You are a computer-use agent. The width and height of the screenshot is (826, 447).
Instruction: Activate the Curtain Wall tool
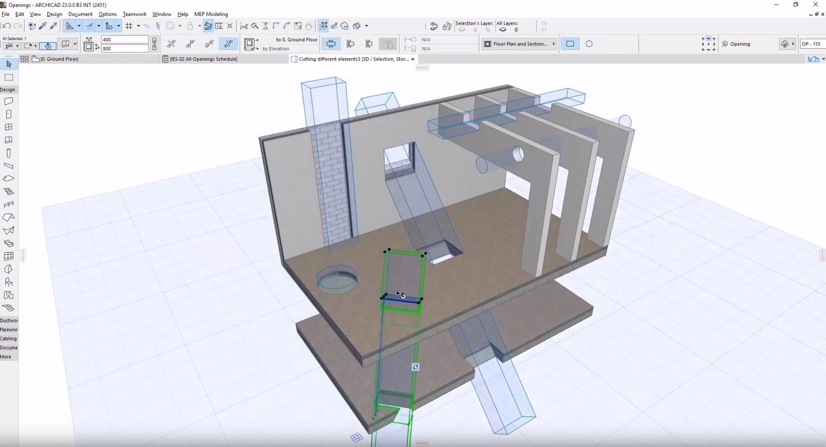tap(9, 256)
